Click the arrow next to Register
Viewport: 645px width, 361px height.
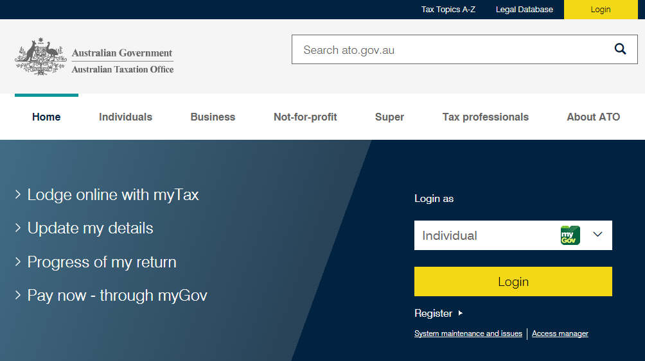pos(461,313)
